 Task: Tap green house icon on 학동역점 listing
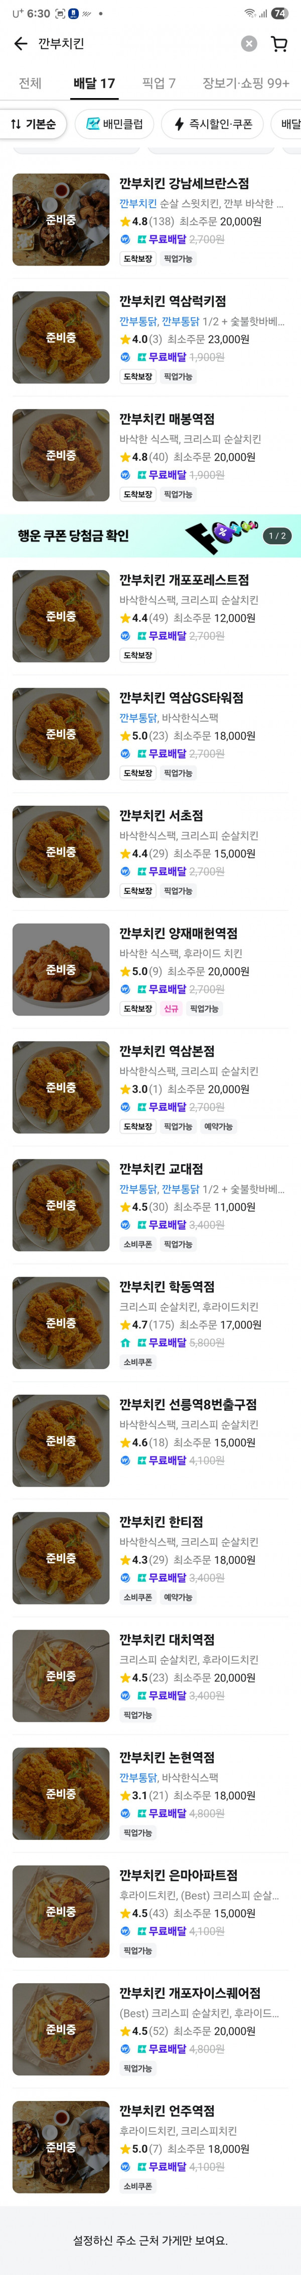click(125, 1342)
